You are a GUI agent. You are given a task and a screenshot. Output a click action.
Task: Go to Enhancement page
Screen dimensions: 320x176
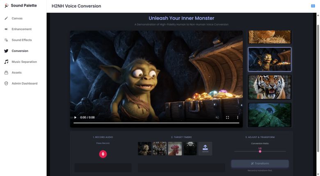[x=21, y=29]
